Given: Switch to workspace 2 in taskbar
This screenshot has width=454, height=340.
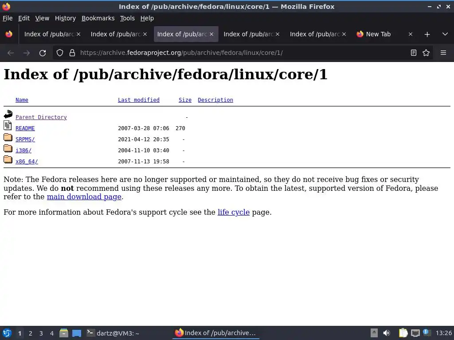Looking at the screenshot, I should [x=31, y=333].
